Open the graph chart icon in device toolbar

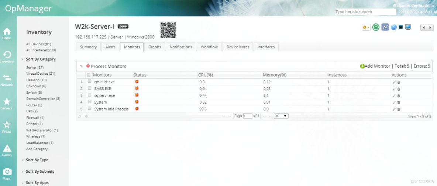[385, 27]
